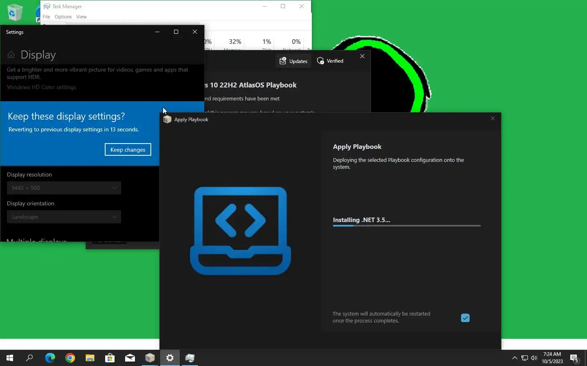Image resolution: width=587 pixels, height=366 pixels.
Task: Open Windows HD Color settings link
Action: (x=41, y=87)
